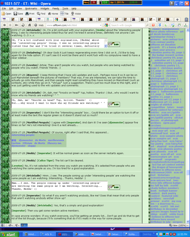Switch to the Google tab

click(58, 19)
